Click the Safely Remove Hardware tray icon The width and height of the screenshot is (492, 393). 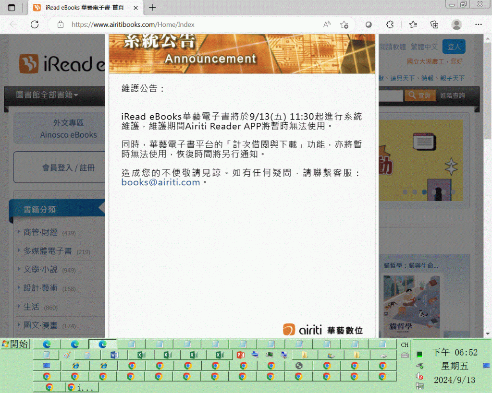click(x=419, y=366)
